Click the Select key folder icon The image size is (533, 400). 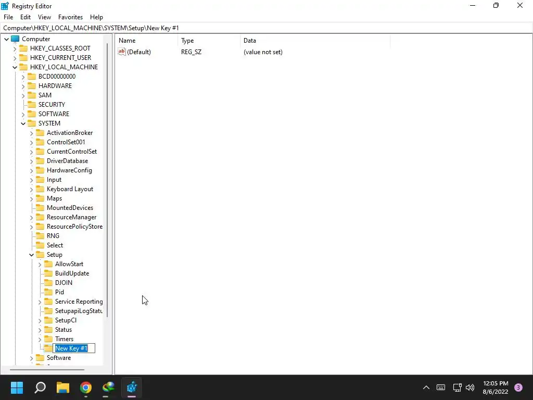pos(40,245)
